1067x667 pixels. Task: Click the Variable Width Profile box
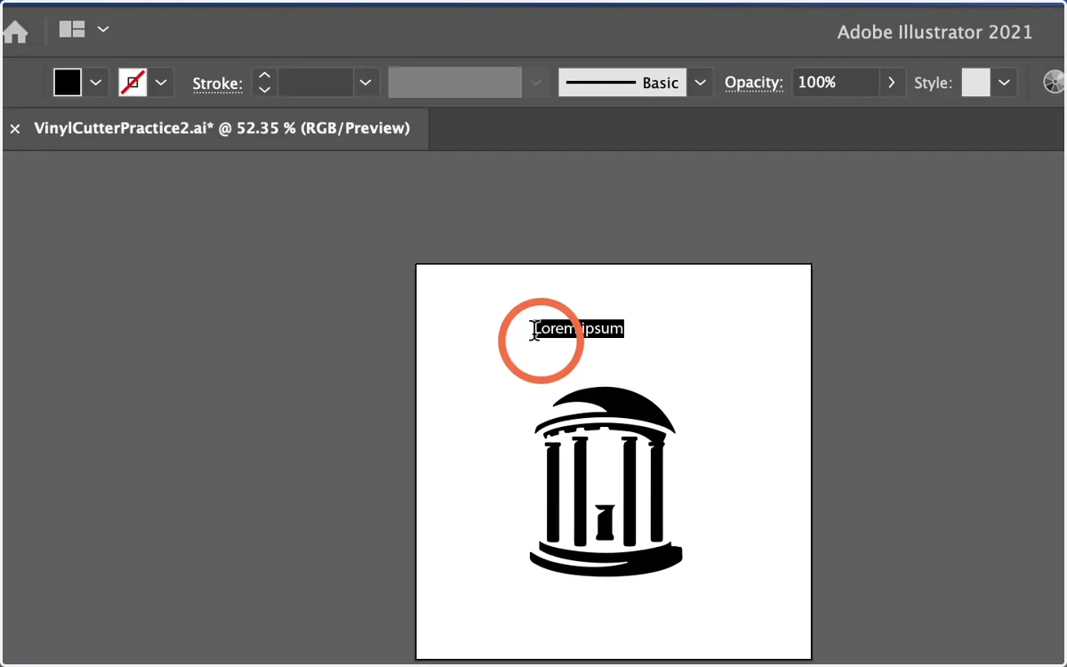(454, 83)
